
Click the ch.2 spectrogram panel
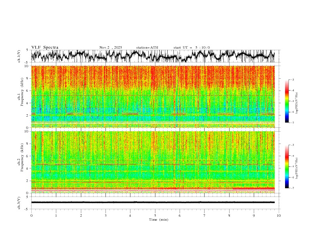(153, 162)
